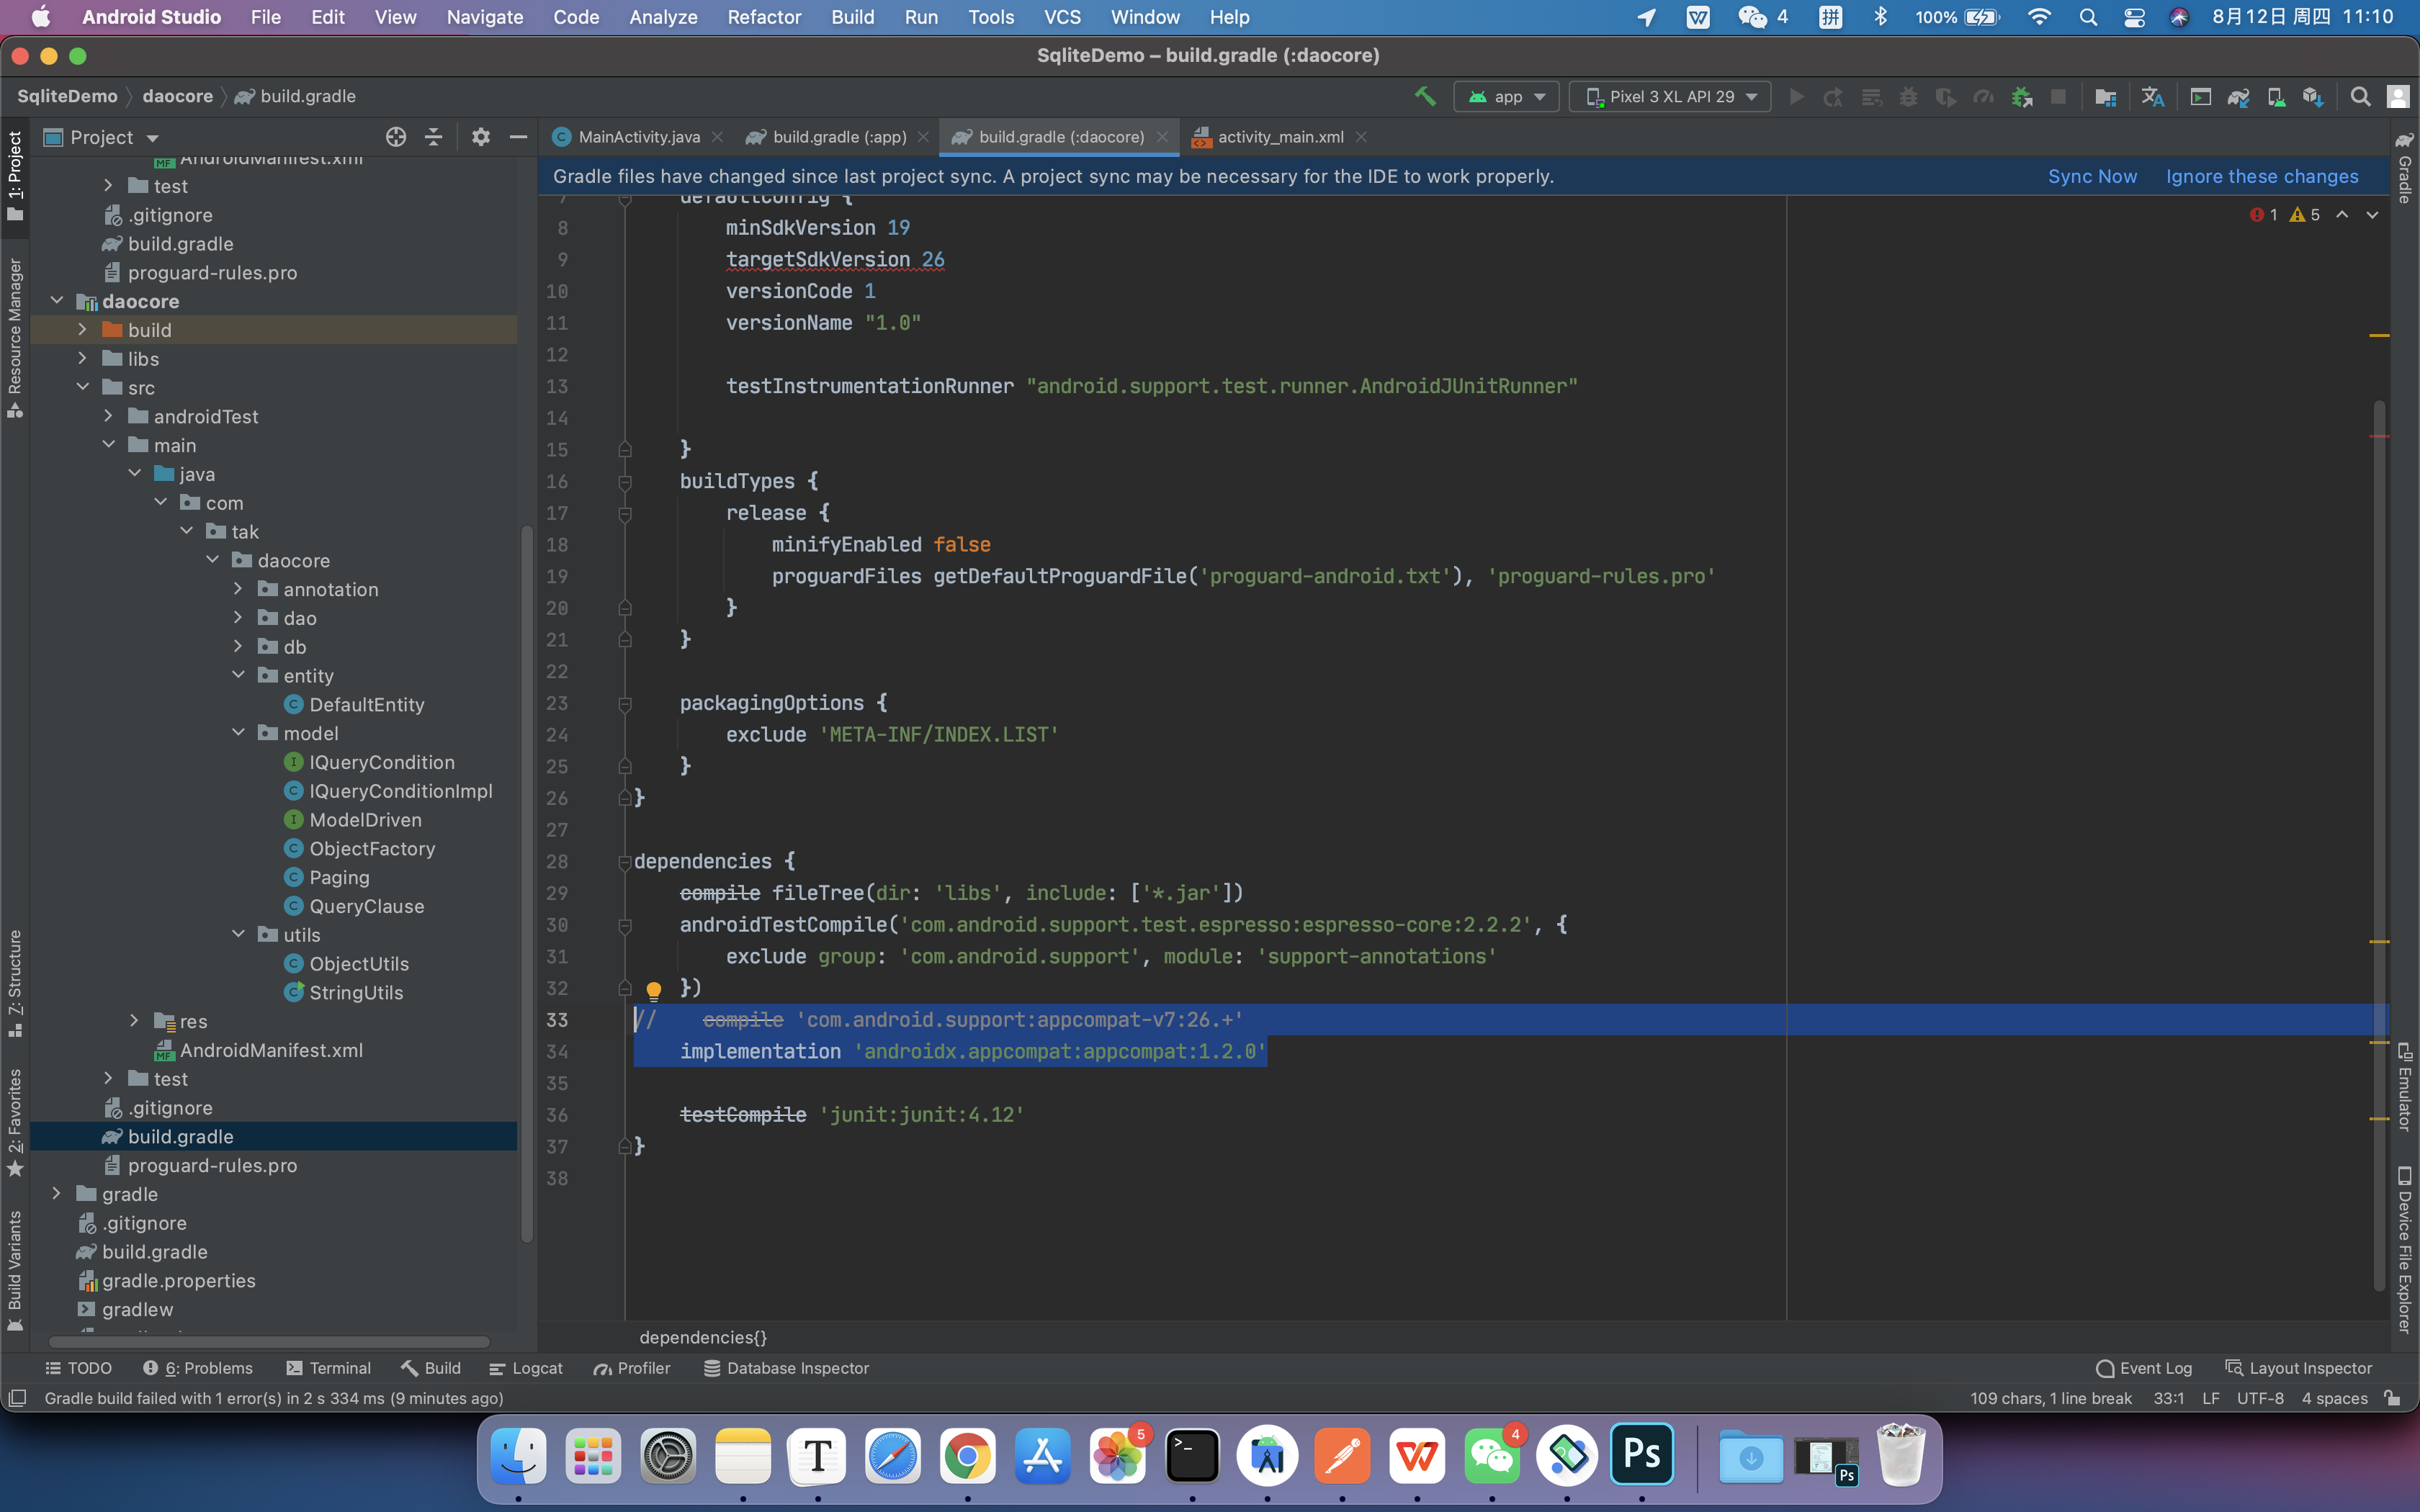The image size is (2420, 1512).
Task: Open the AVD Manager icon
Action: (x=2275, y=97)
